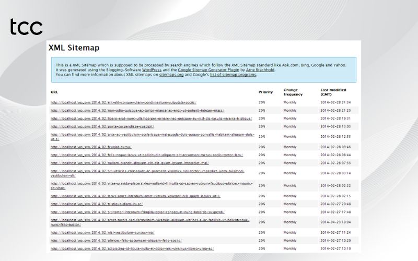Select the date 2014-02-28 02:15
418x261 pixels.
click(335, 196)
